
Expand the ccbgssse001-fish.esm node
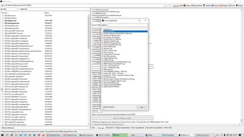click(x=3, y=33)
